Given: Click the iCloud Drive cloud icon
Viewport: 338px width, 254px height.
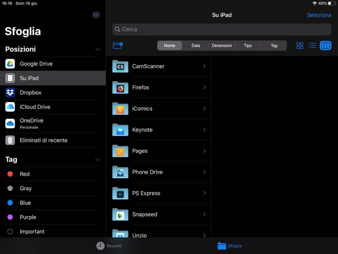Looking at the screenshot, I should pyautogui.click(x=10, y=107).
